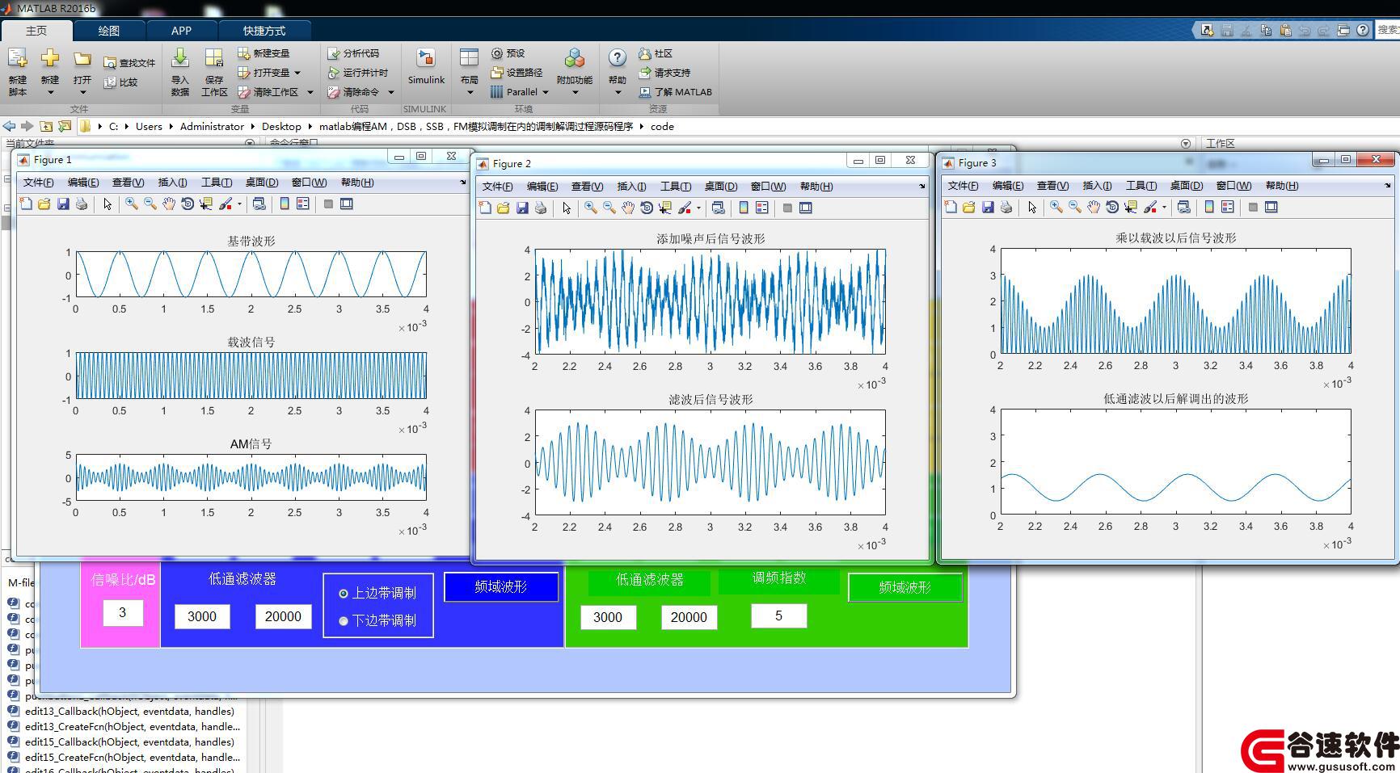Screen dimensions: 1400x773
Task: Select edit15_Callback in function list
Action: [129, 742]
